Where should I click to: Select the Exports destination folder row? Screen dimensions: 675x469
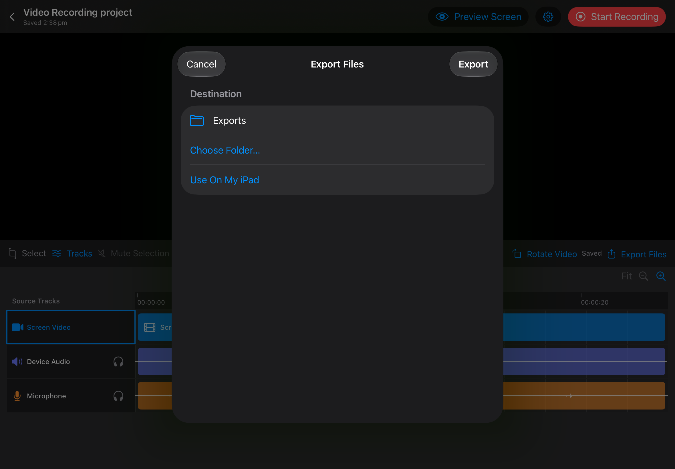coord(337,120)
